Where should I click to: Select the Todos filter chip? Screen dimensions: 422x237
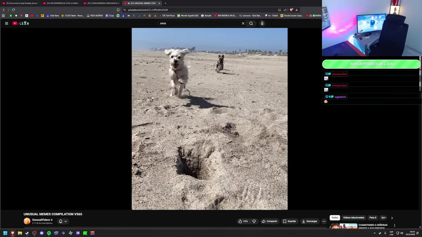(x=335, y=218)
